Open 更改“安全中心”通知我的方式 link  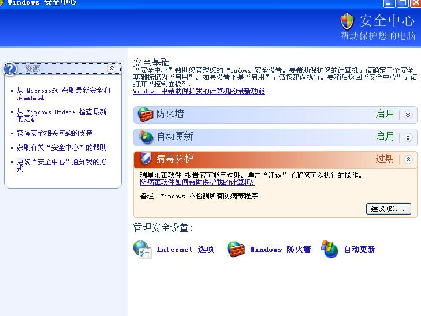[61, 165]
